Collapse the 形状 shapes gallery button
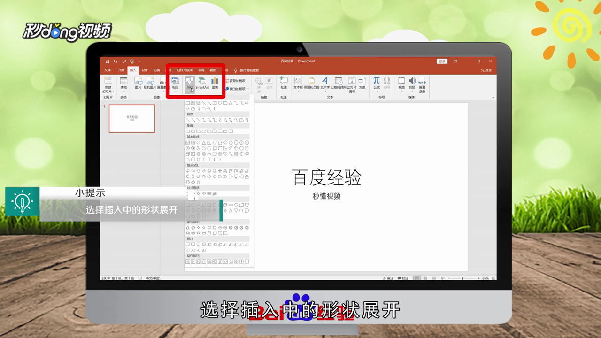 (189, 84)
